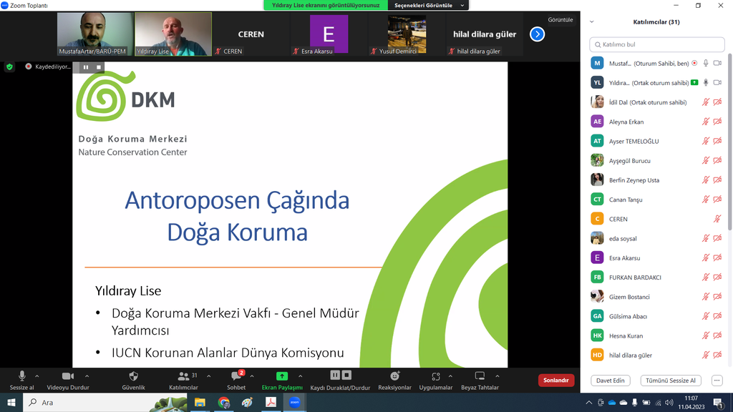Click the Katılımcı bul search field
This screenshot has height=412, width=733.
tap(657, 44)
